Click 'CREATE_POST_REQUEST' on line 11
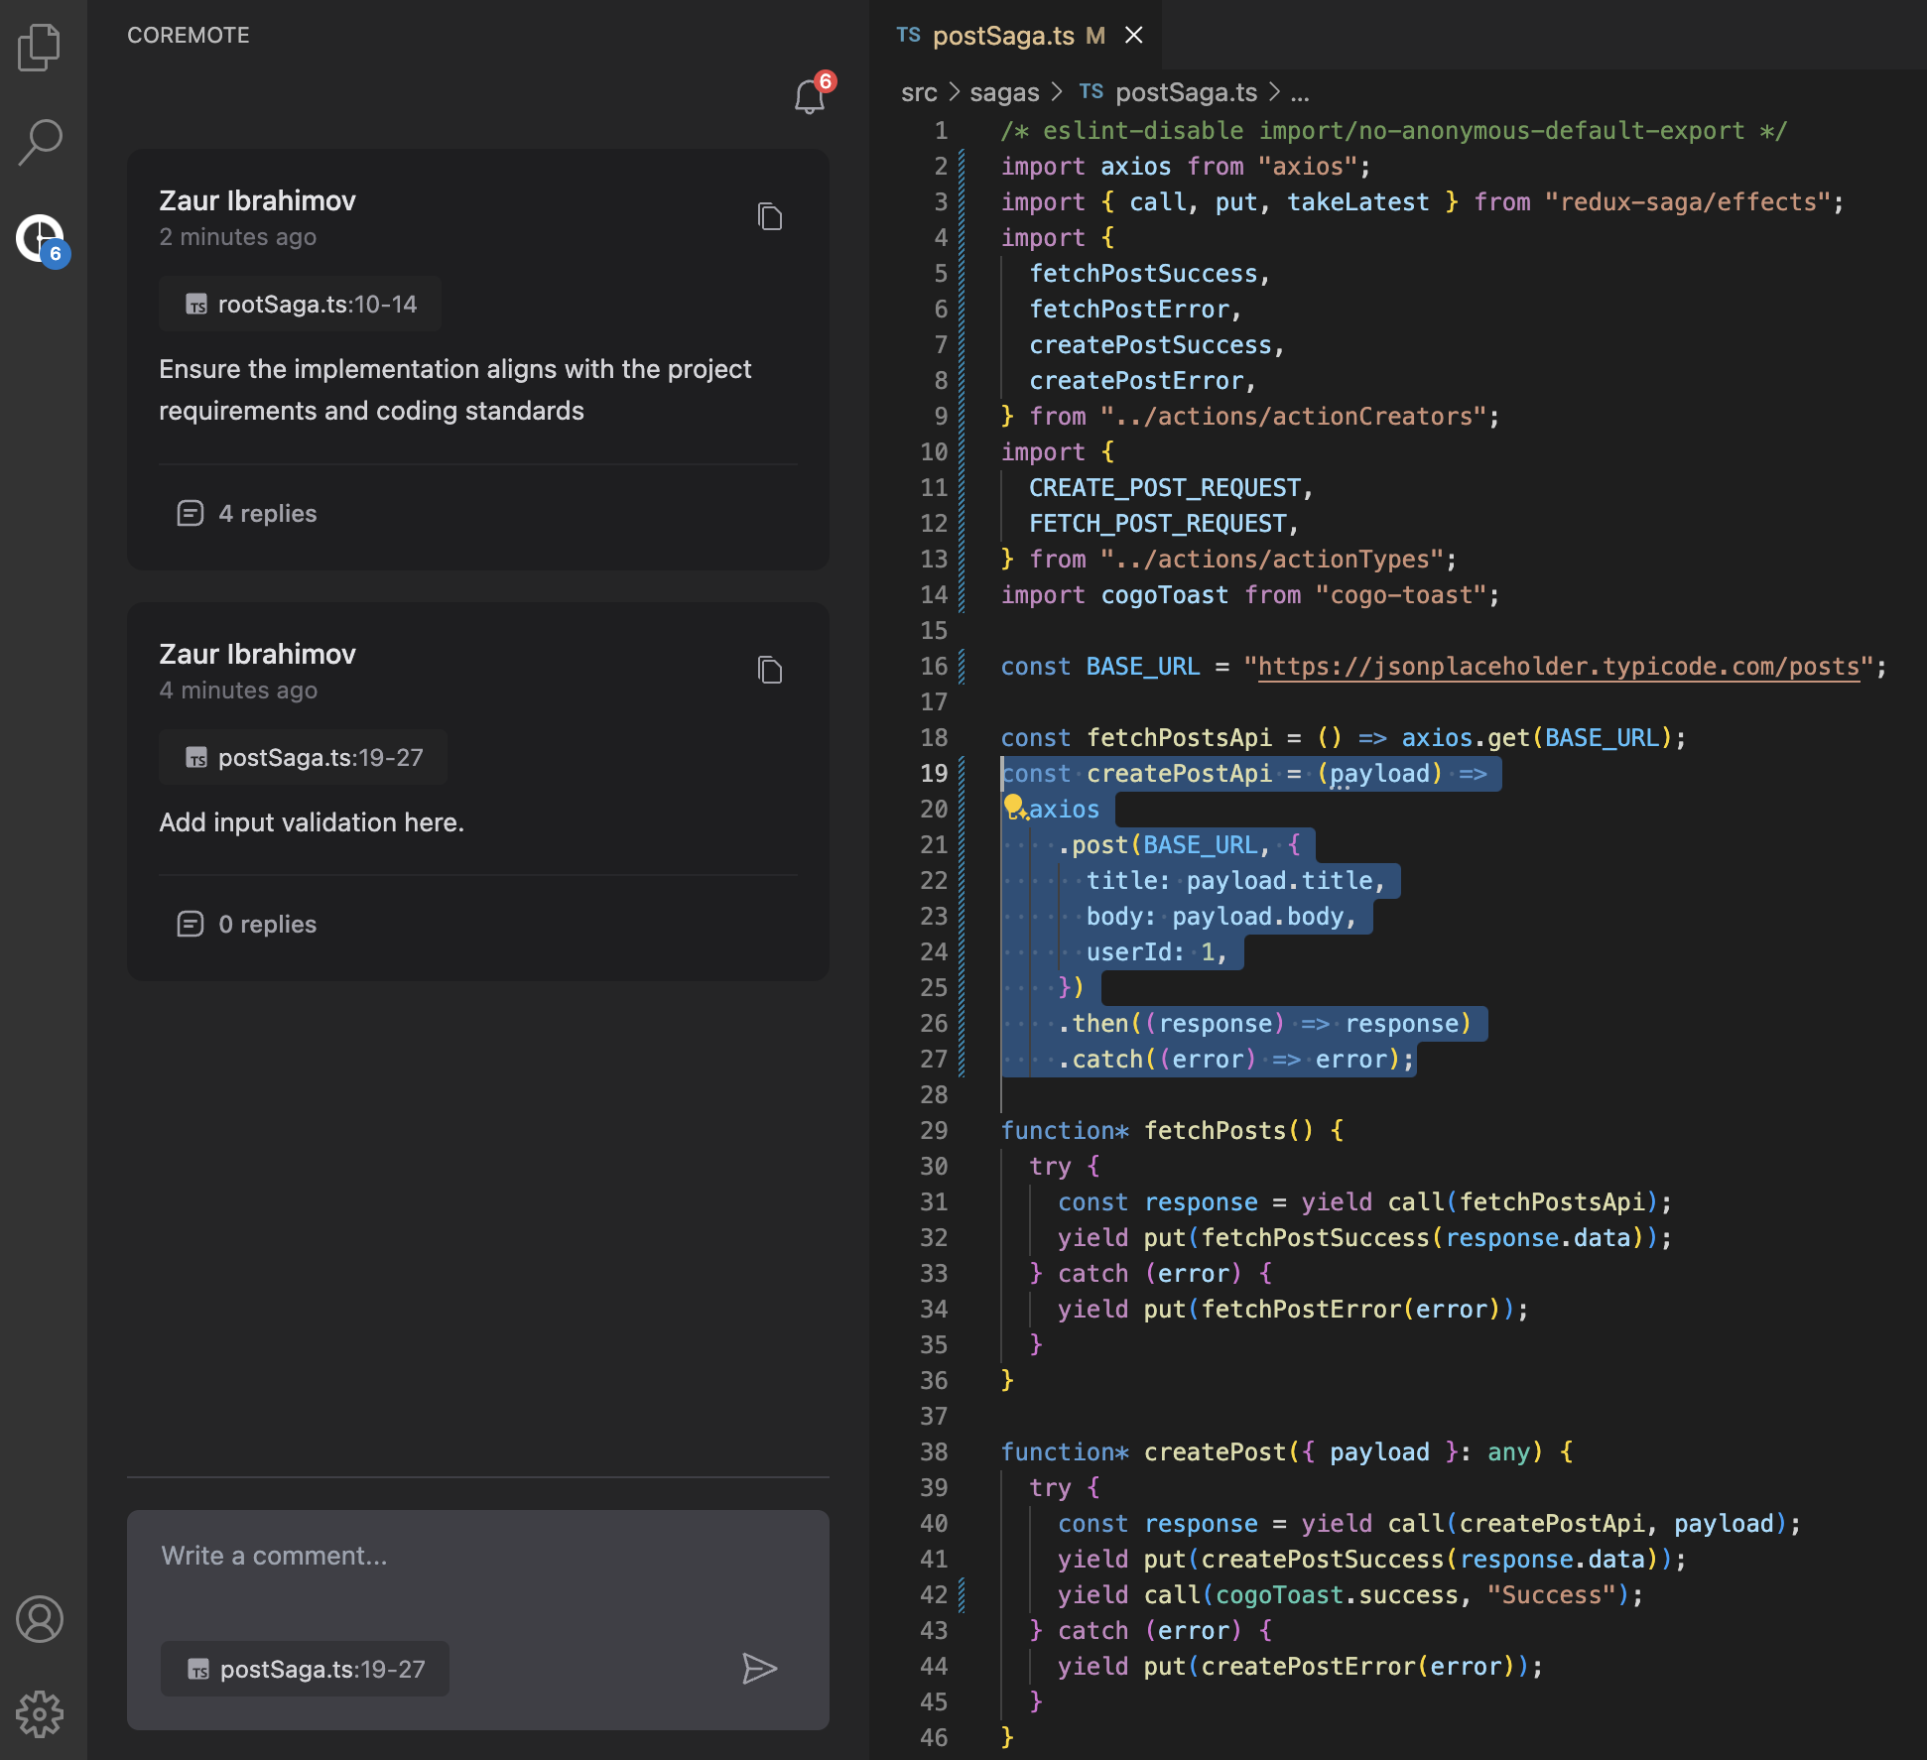The width and height of the screenshot is (1927, 1760). tap(1165, 488)
